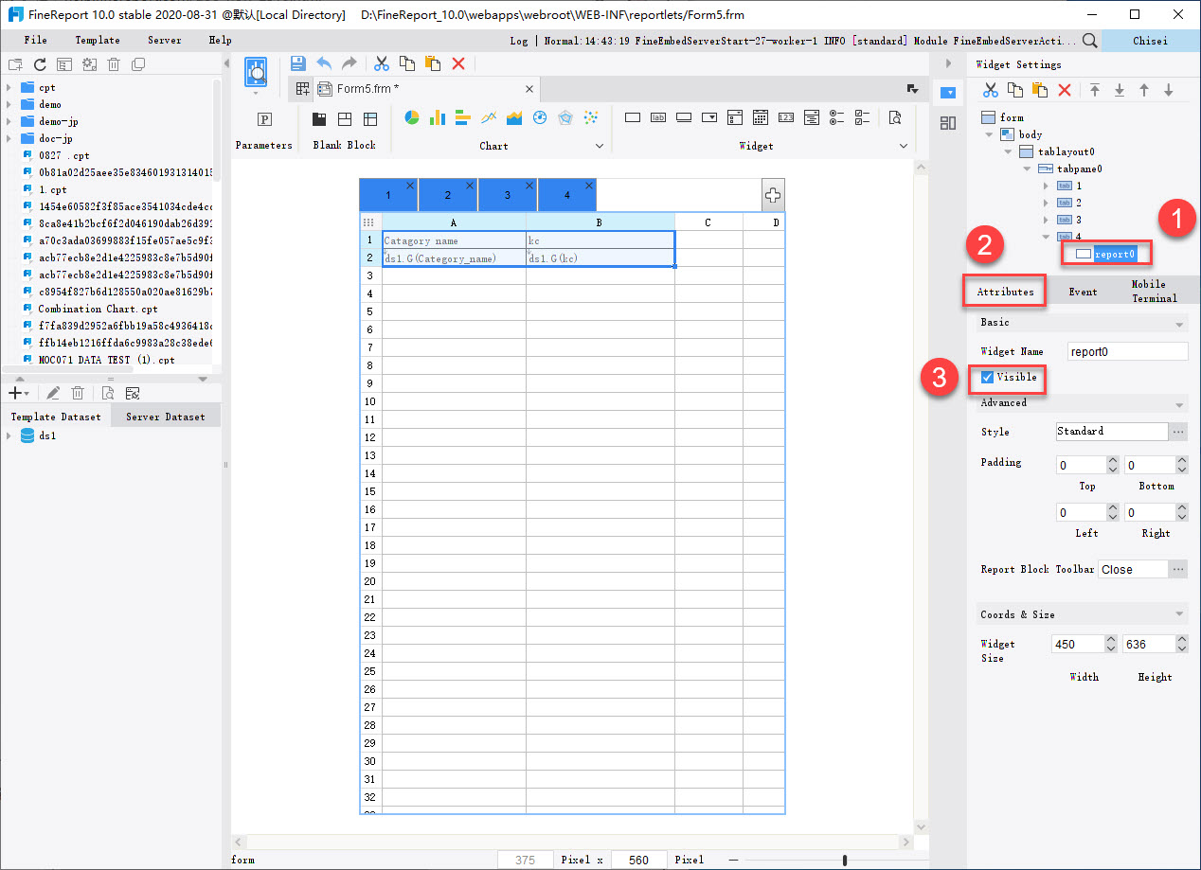Increase the Top padding stepper

(1113, 461)
